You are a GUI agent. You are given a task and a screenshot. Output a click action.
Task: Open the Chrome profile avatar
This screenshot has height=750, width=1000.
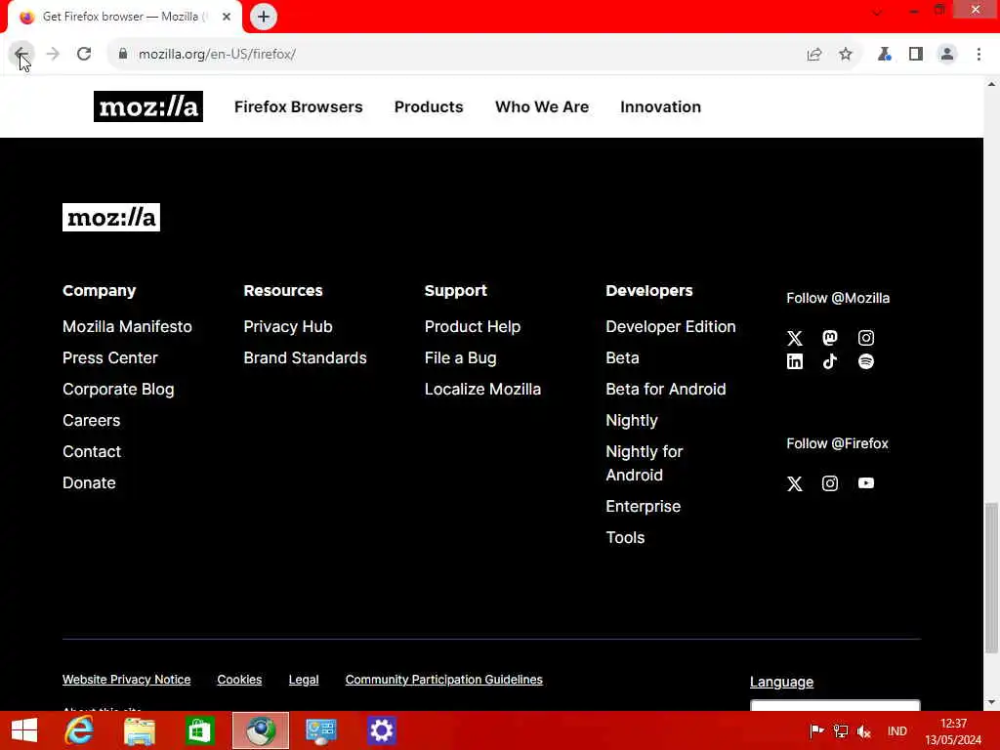pyautogui.click(x=947, y=55)
